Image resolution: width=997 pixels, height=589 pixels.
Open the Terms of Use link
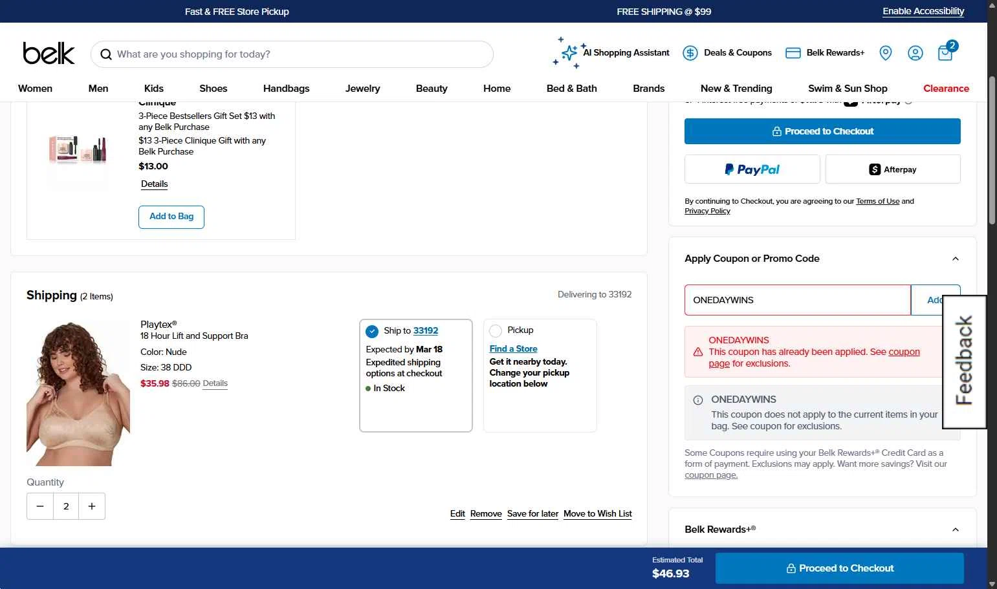[878, 201]
